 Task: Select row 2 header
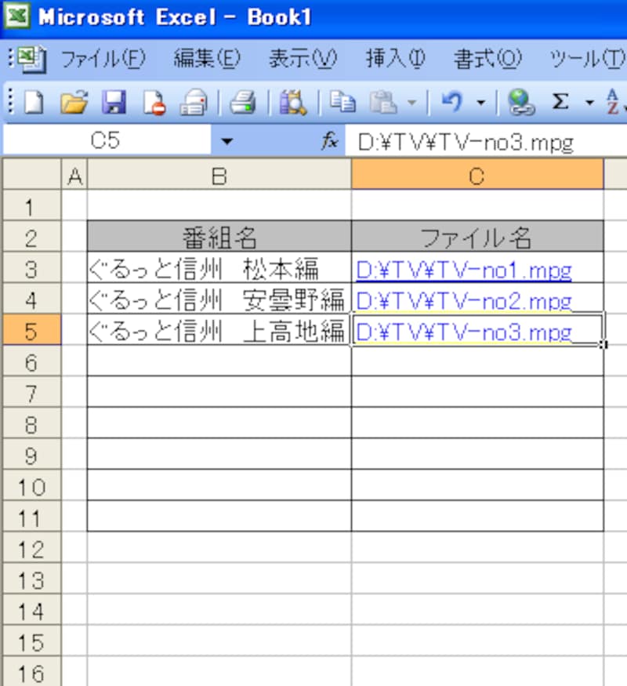(32, 237)
